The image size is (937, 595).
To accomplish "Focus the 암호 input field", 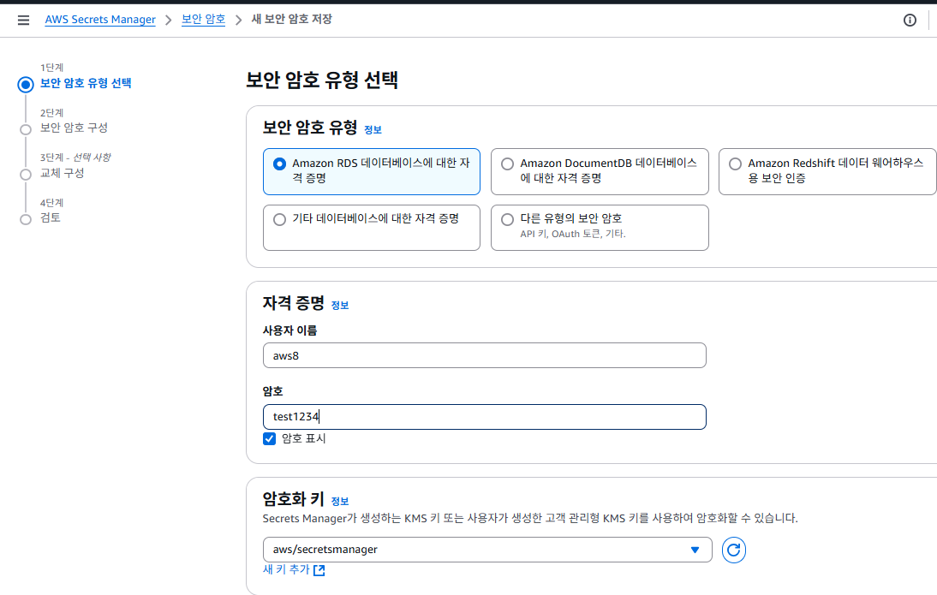I will pos(485,417).
